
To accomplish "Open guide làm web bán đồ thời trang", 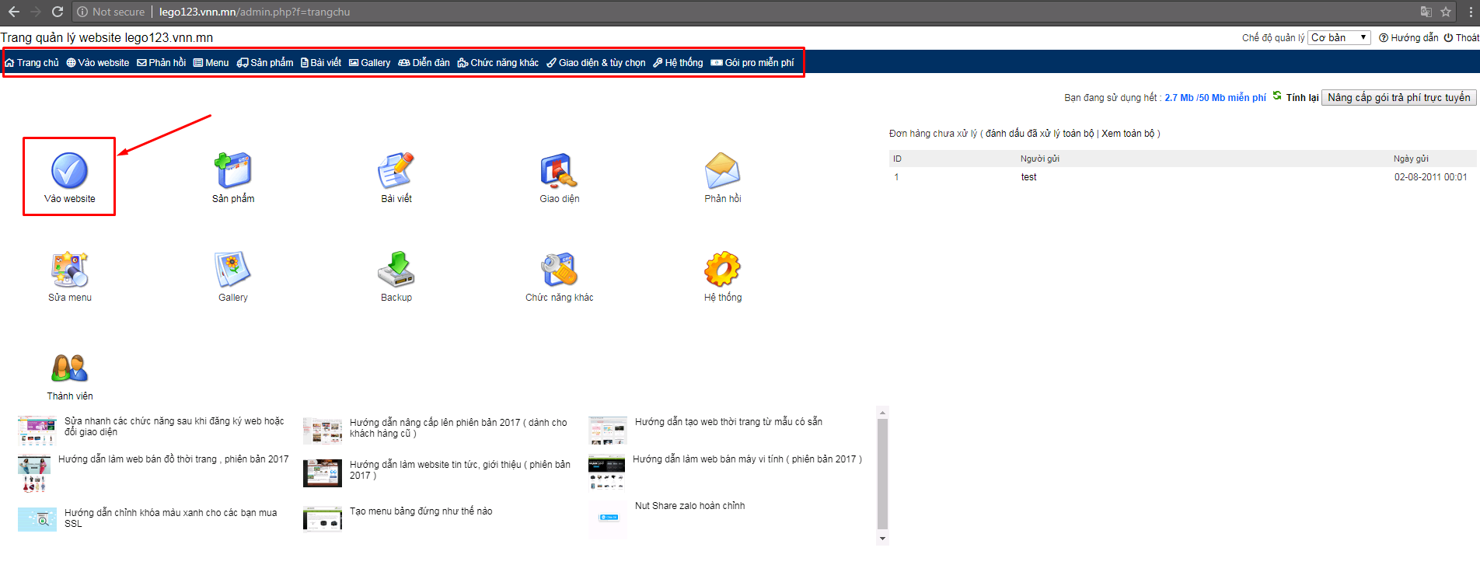I will [173, 459].
